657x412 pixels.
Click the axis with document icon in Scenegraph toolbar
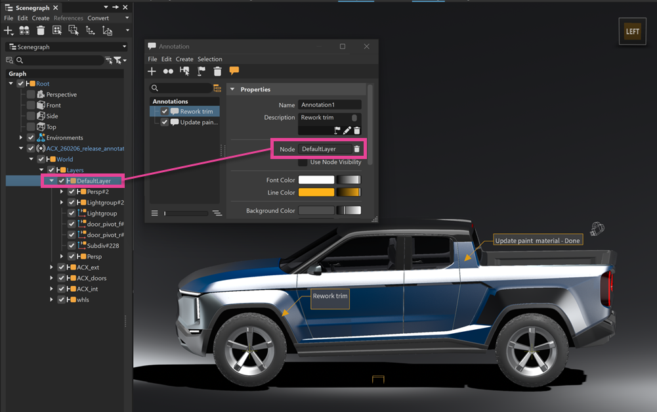(107, 30)
